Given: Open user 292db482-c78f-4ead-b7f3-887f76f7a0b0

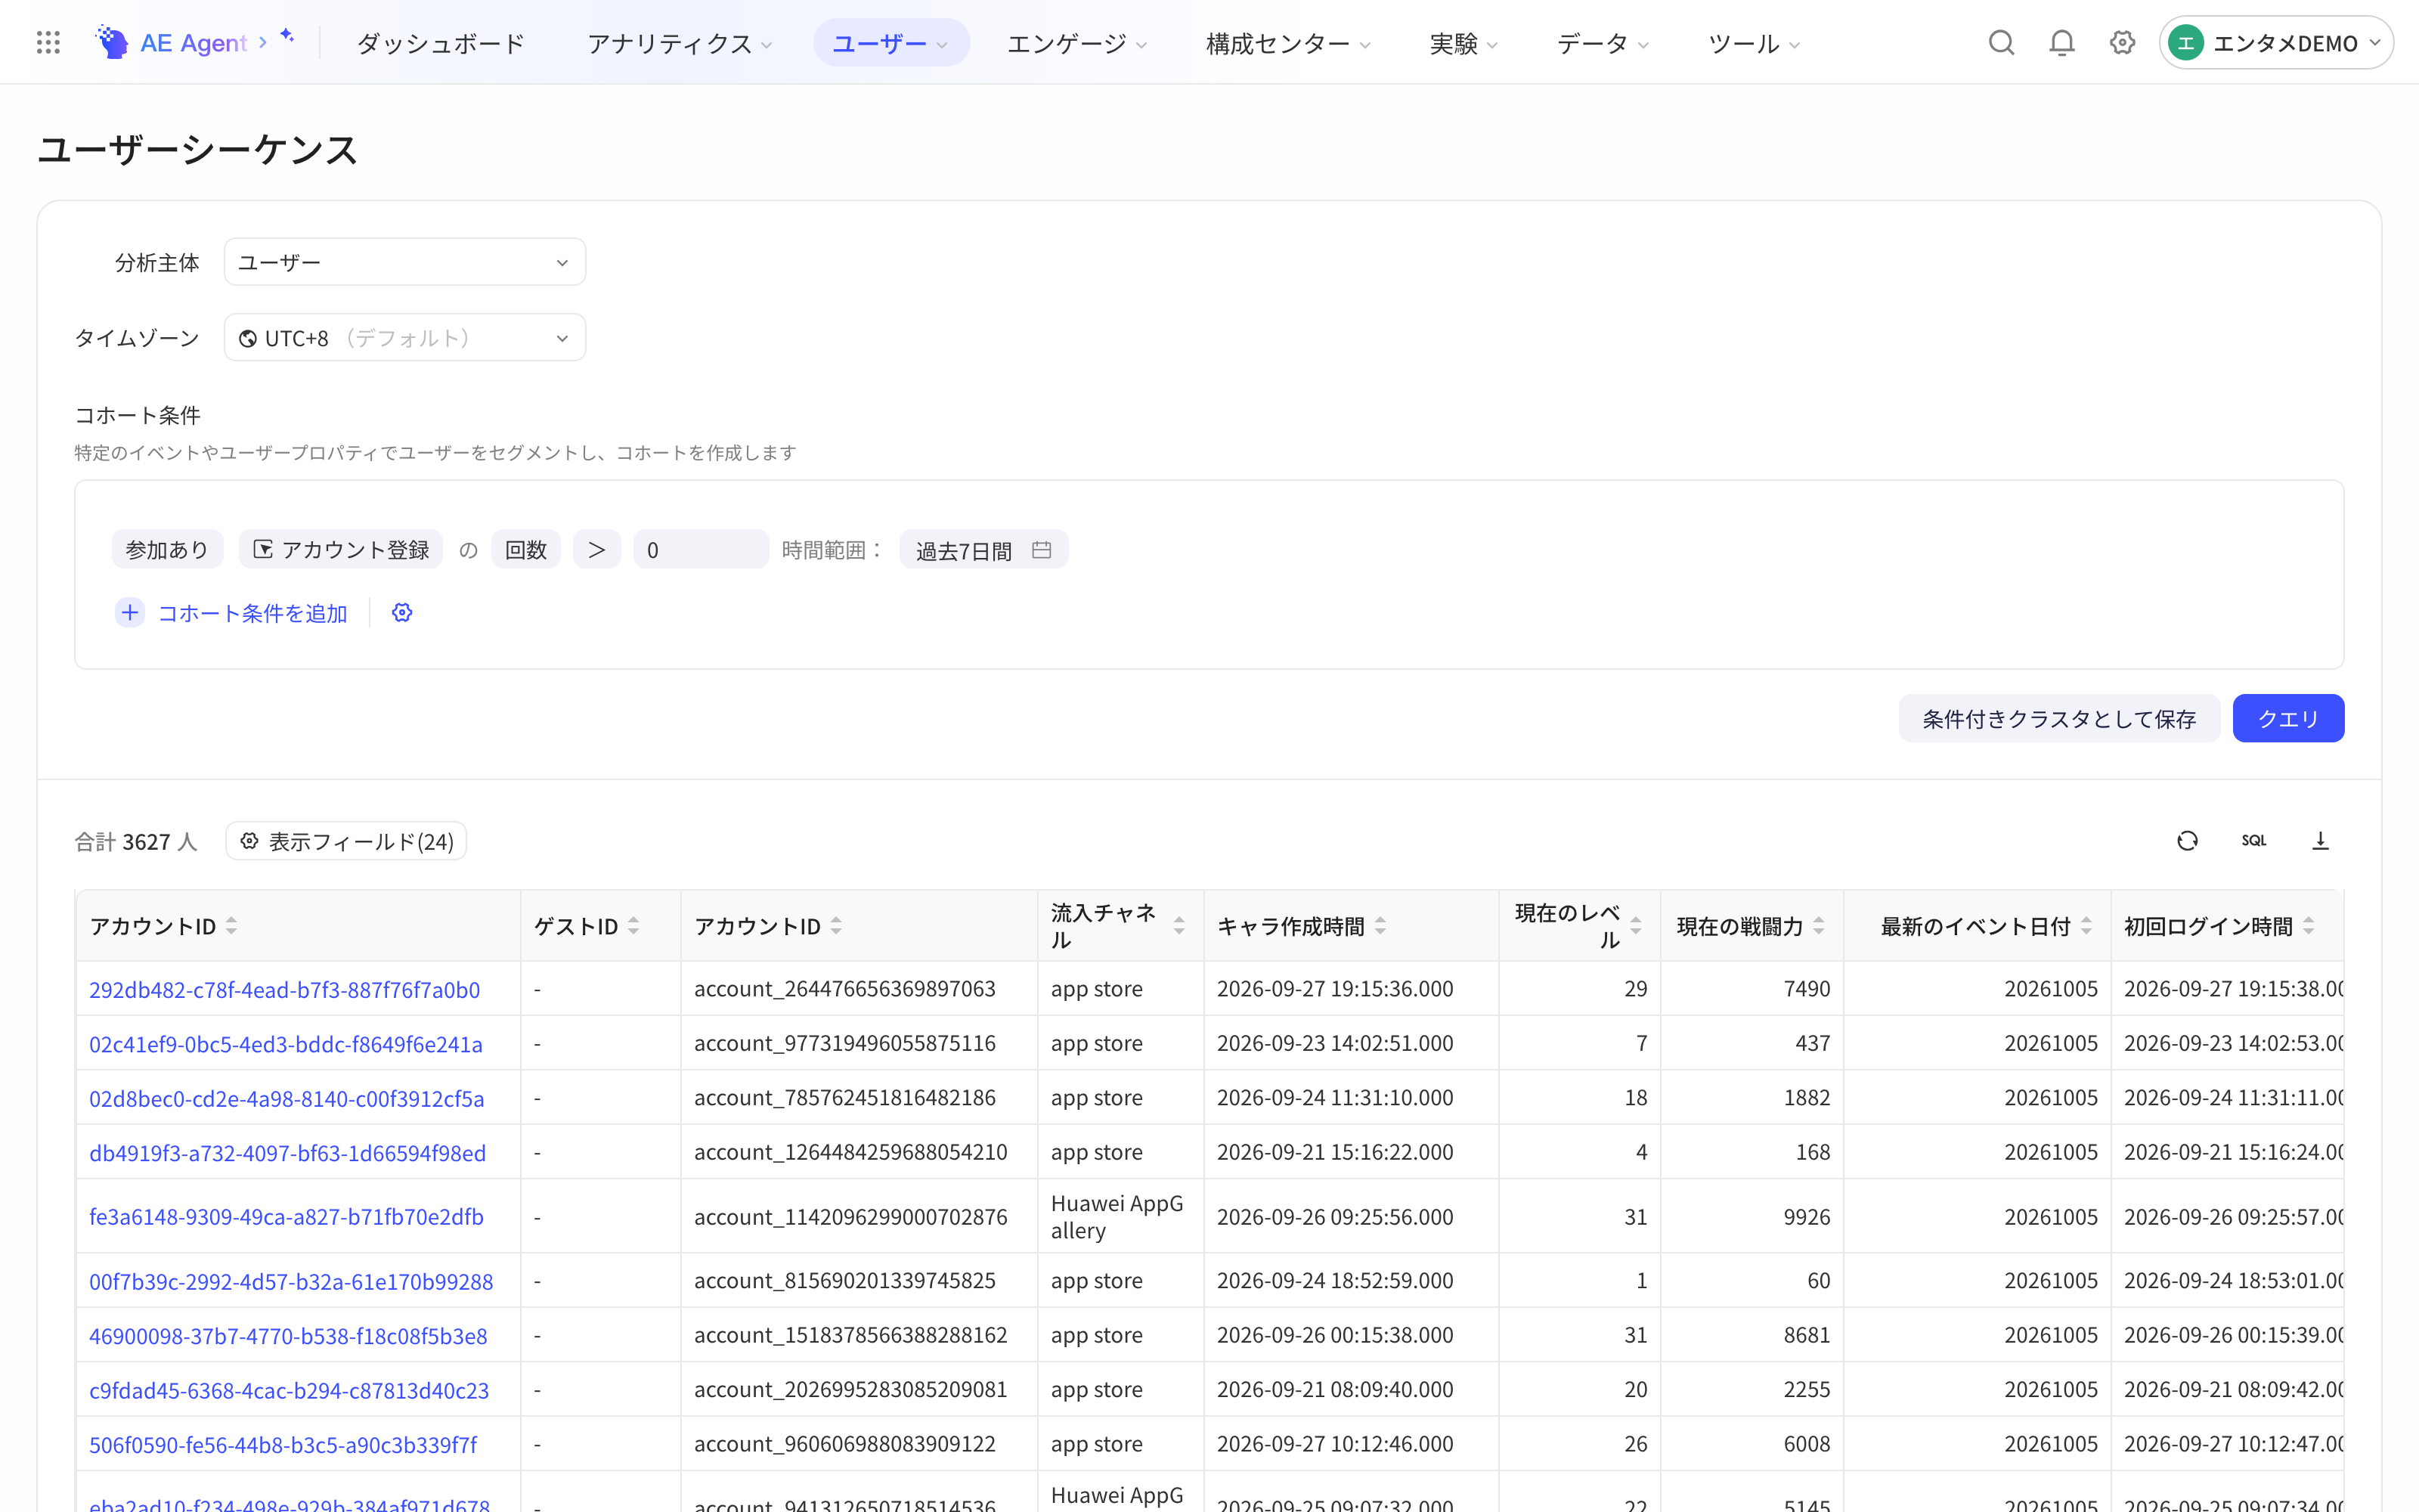Looking at the screenshot, I should click(x=285, y=989).
